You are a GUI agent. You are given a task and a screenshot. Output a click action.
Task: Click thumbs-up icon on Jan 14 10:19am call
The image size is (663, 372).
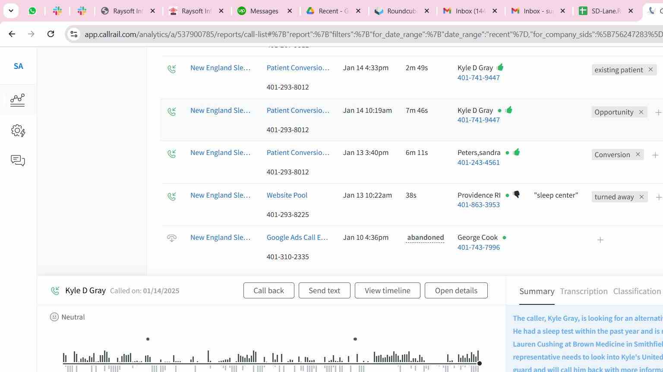pos(509,110)
